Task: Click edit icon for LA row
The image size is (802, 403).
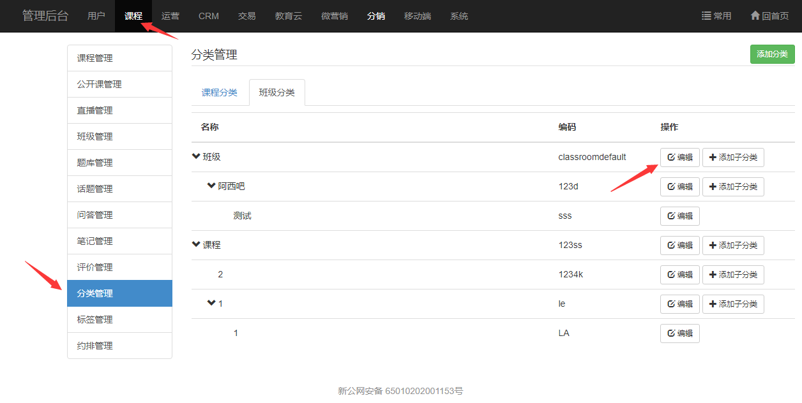Action: [671, 333]
